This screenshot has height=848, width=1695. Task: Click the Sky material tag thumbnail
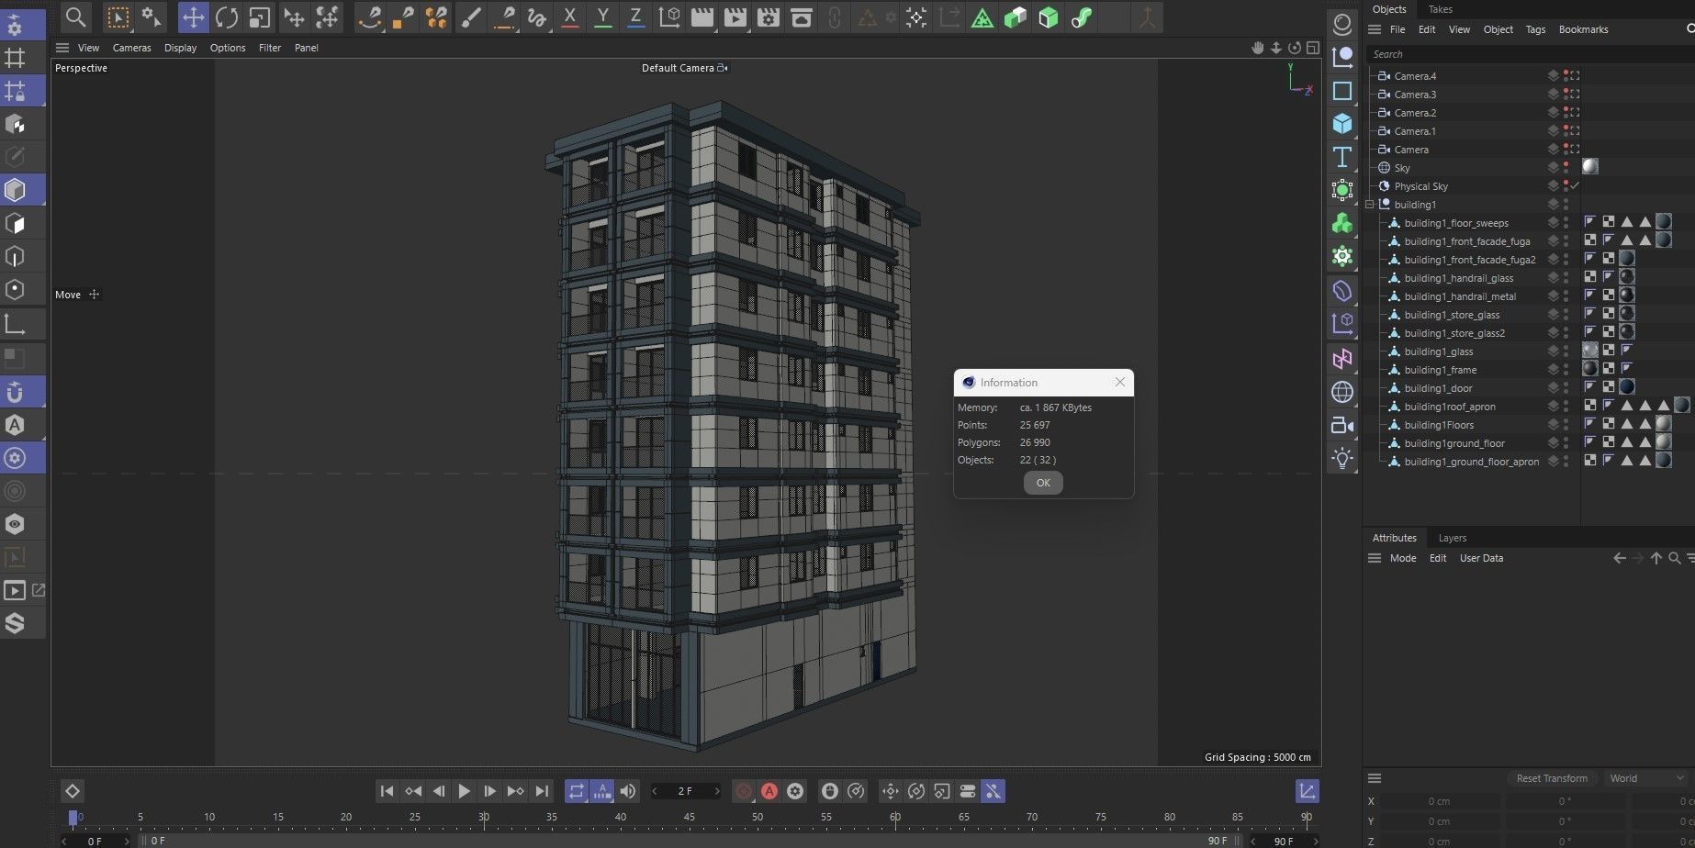(1590, 167)
